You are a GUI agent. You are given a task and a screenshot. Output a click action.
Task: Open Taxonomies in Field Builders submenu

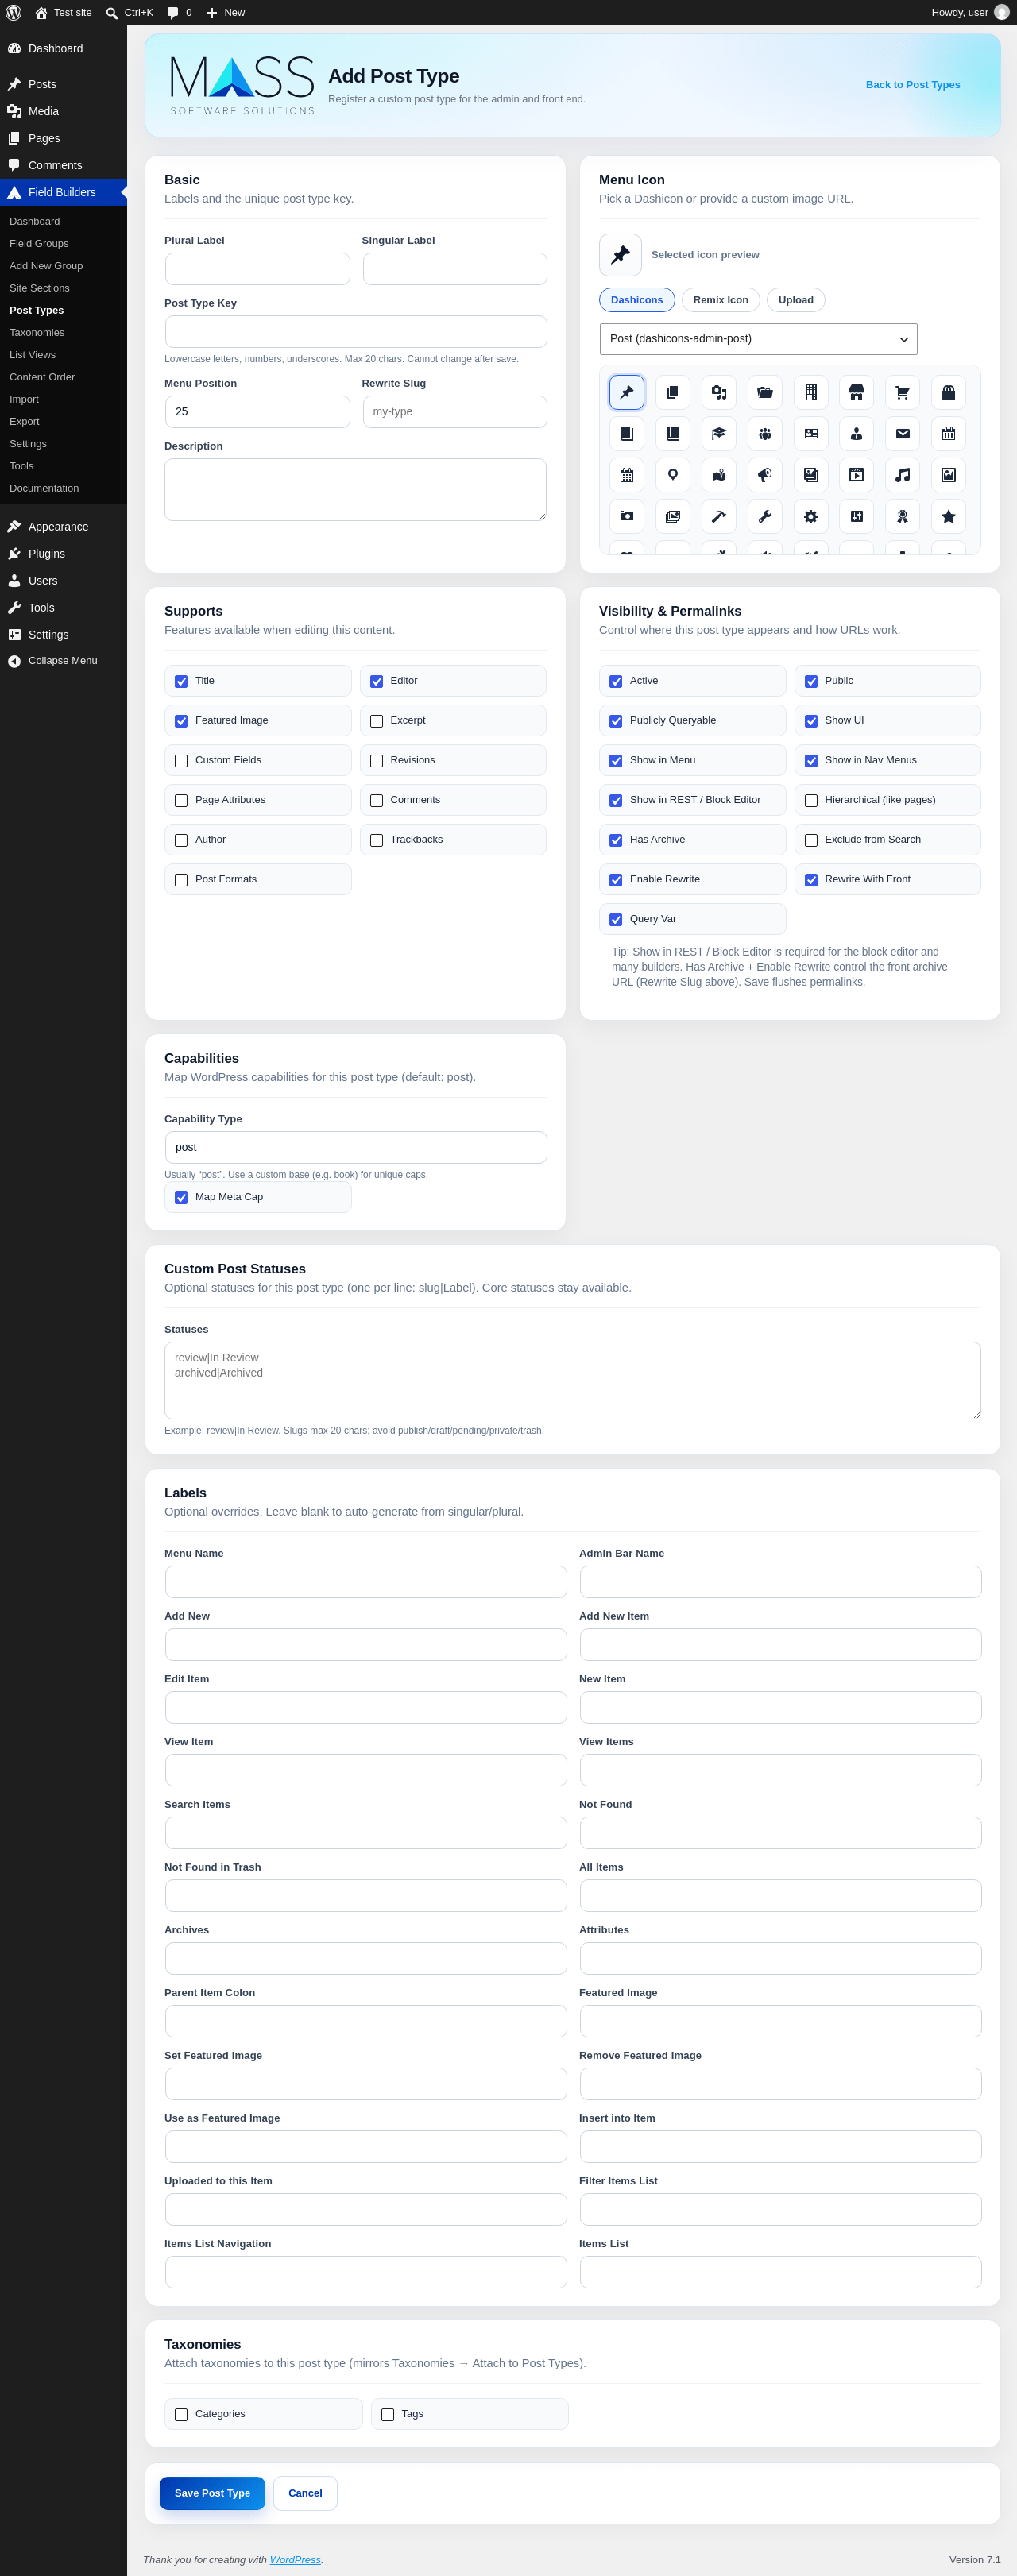[37, 333]
